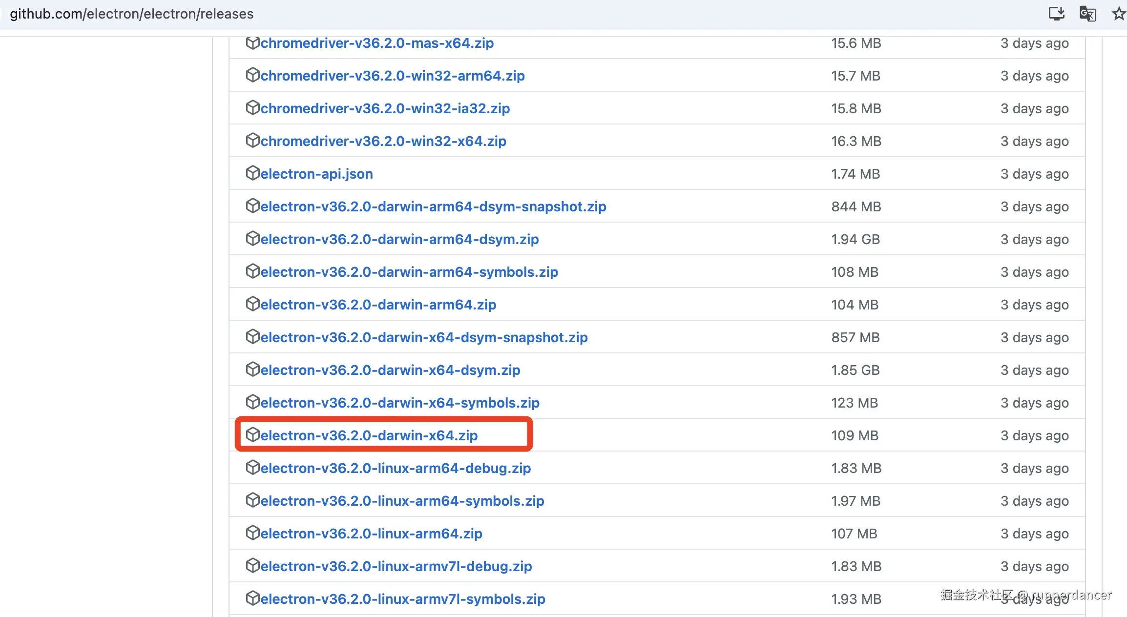Image resolution: width=1127 pixels, height=617 pixels.
Task: Click "3 days ago" in the electron-api.json row
Action: 1034,174
